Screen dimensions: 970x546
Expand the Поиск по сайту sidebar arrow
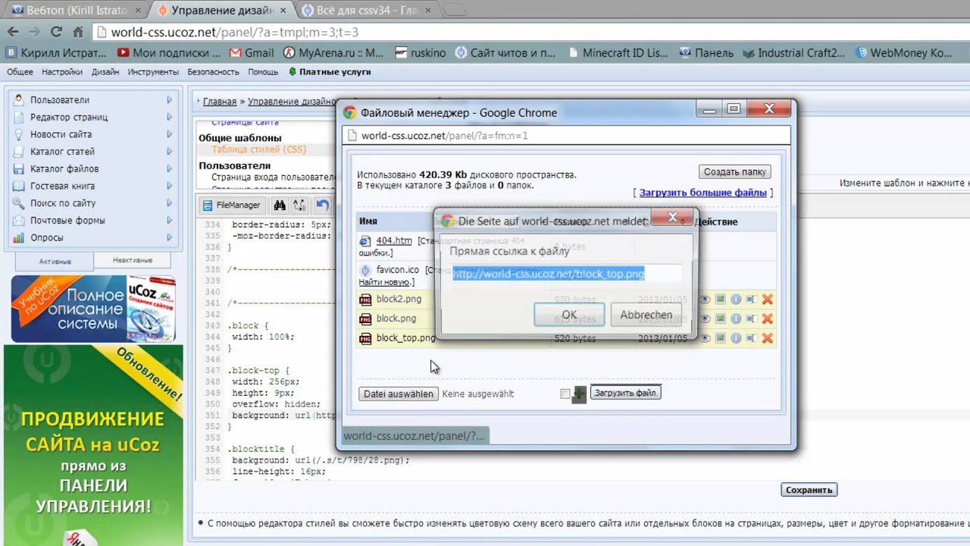click(x=170, y=203)
